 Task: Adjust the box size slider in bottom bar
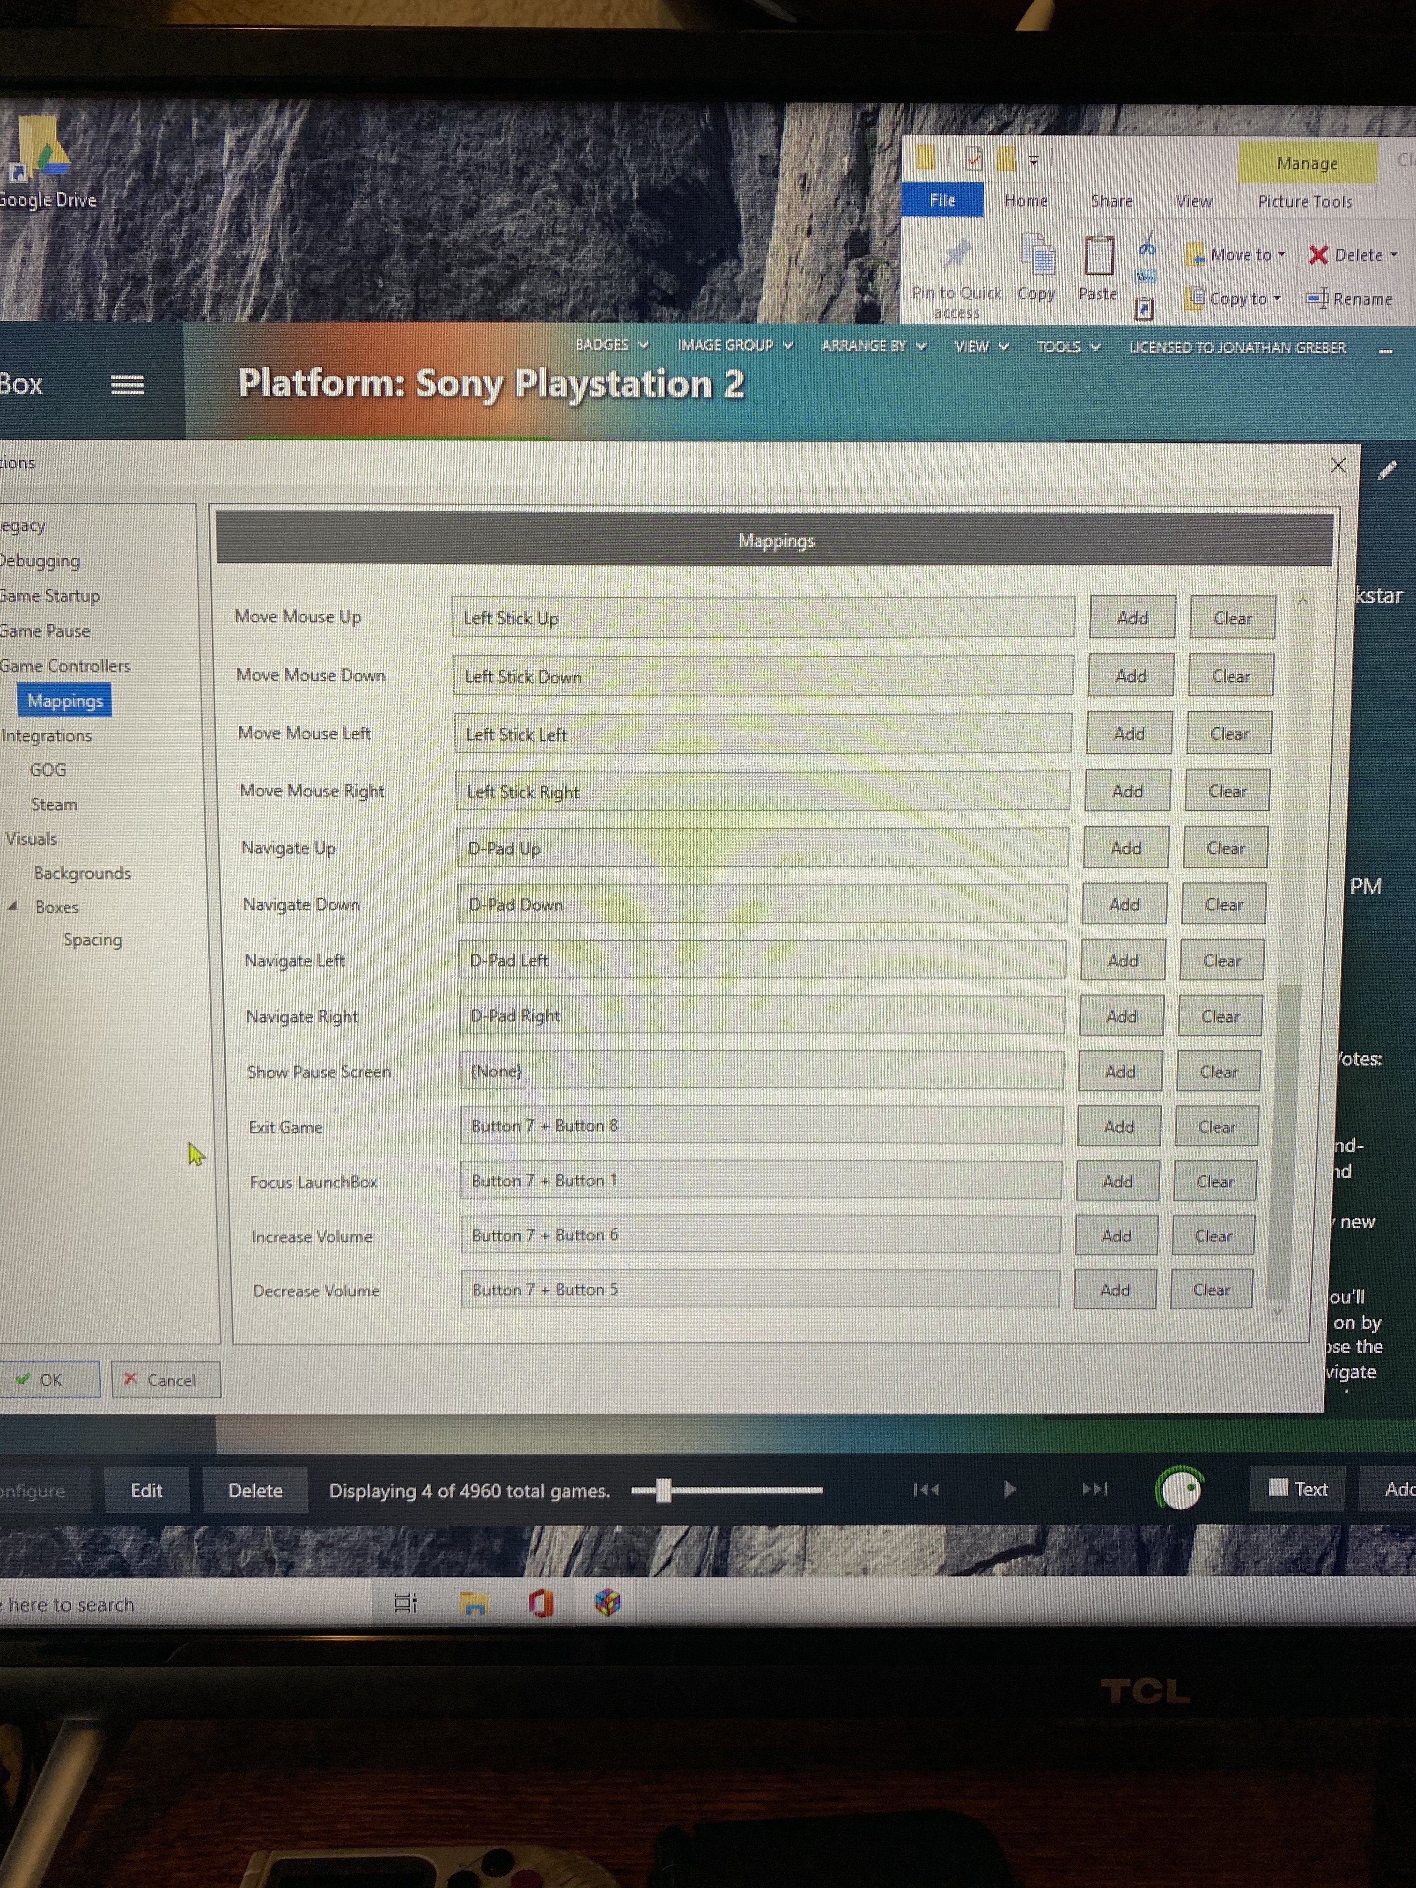click(663, 1490)
